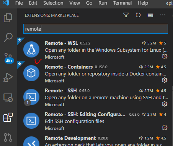Viewport: 173px width, 146px height.
Task: Open the File menu
Action: click(x=19, y=3)
